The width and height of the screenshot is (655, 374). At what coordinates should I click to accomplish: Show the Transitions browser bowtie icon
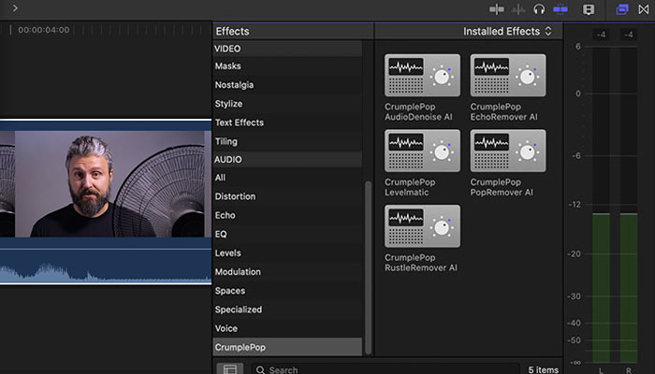pyautogui.click(x=644, y=9)
